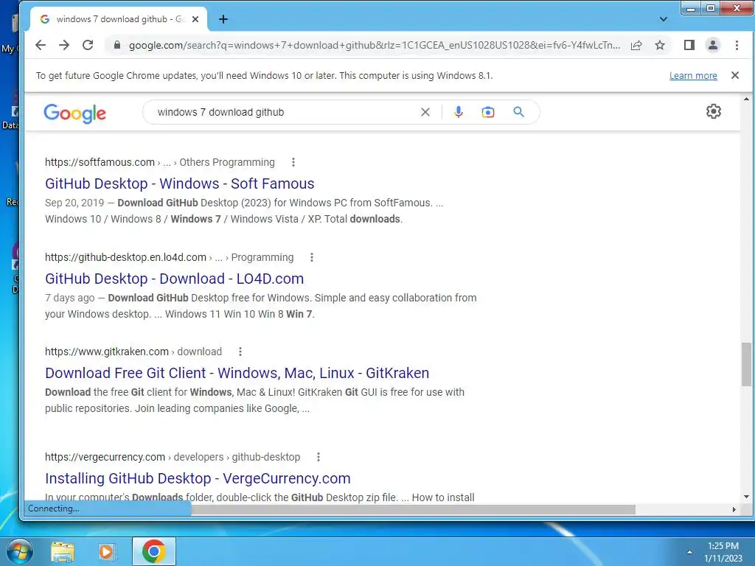This screenshot has height=566, width=755.
Task: Go back to the previous page
Action: click(41, 45)
